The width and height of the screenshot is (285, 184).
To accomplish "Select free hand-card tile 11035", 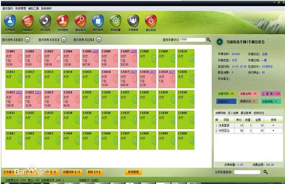I will [x=90, y=120].
